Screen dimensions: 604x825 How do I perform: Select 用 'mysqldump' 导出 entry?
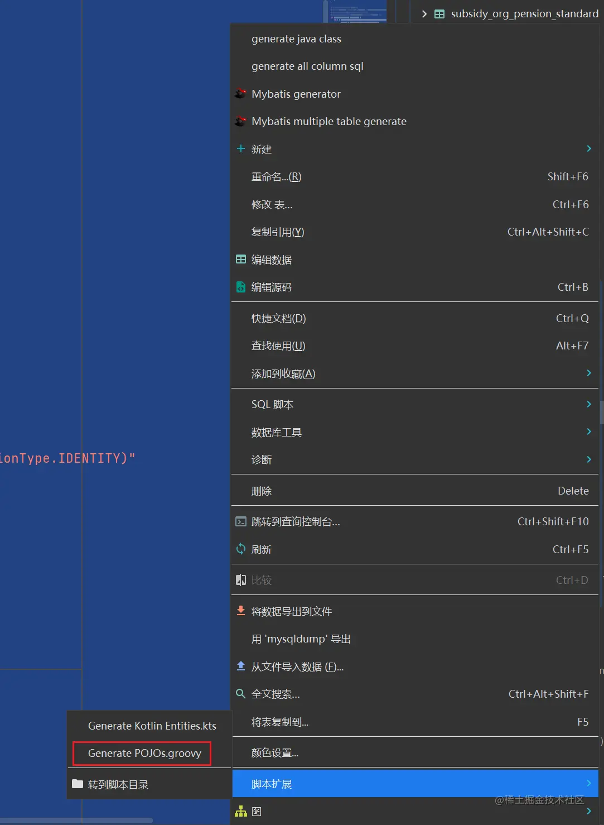point(415,639)
